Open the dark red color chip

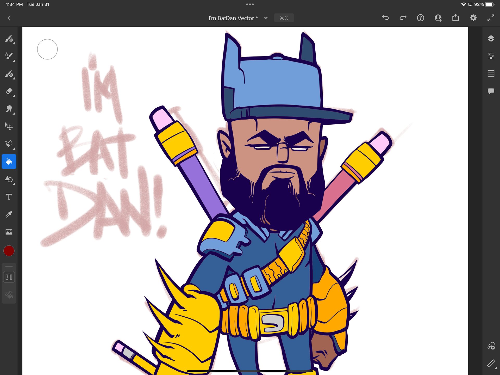pyautogui.click(x=9, y=251)
